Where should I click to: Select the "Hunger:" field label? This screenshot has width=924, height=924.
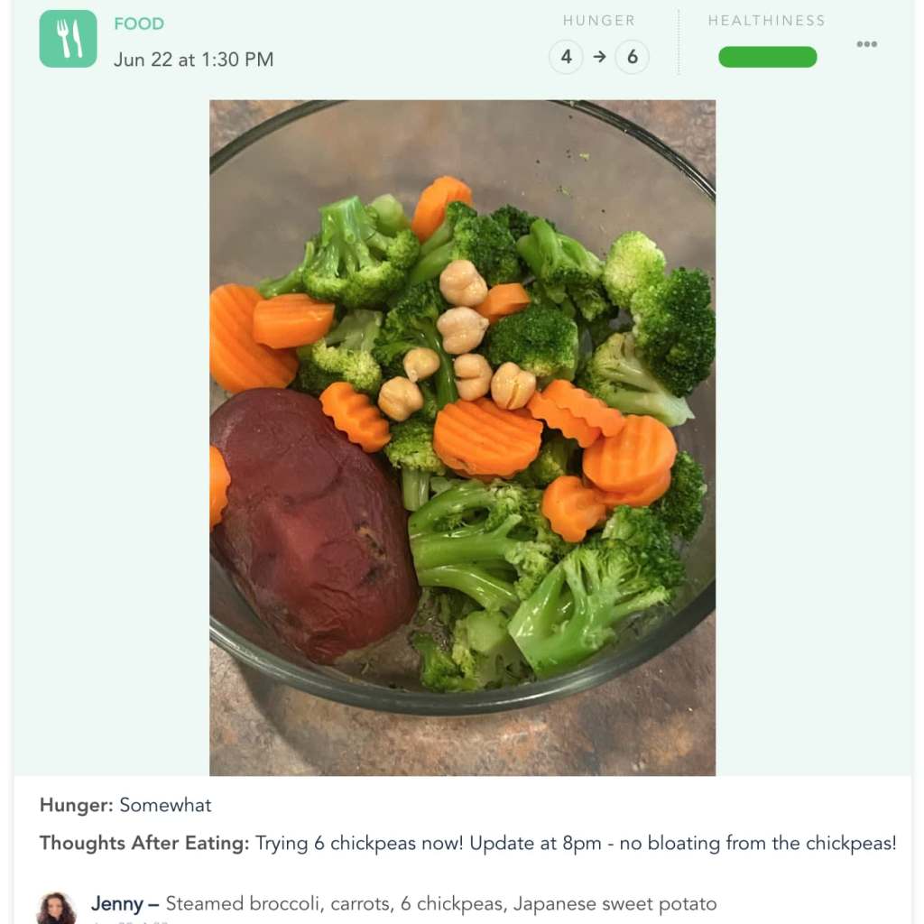click(x=77, y=805)
